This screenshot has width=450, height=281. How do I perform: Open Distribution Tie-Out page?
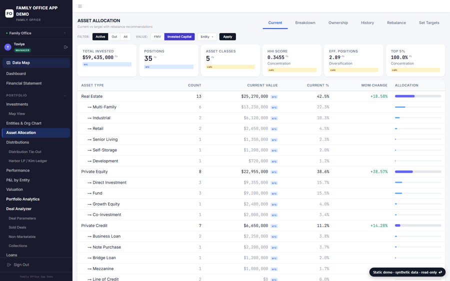click(x=25, y=152)
